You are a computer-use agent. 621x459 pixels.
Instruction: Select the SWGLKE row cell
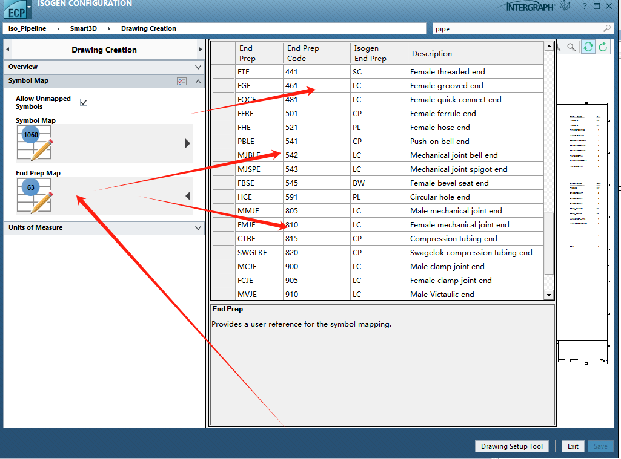pyautogui.click(x=259, y=252)
